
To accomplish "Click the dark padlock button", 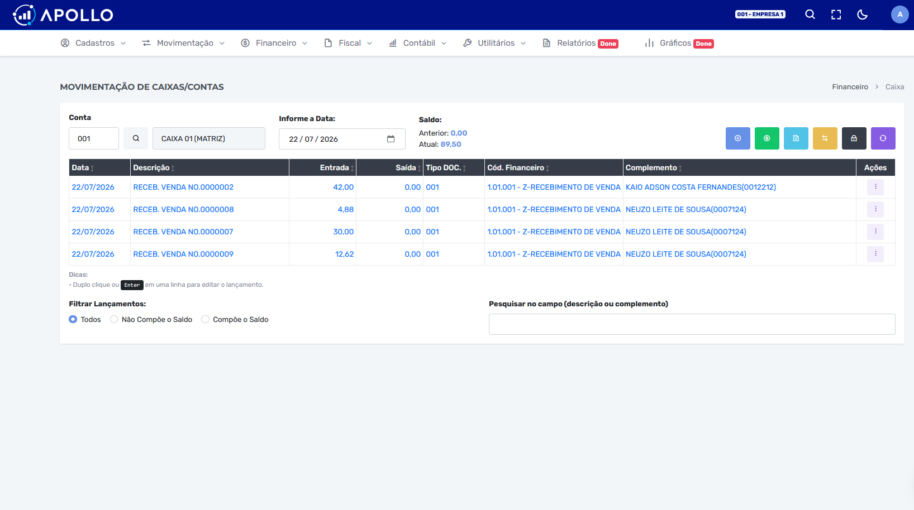I will click(x=854, y=138).
